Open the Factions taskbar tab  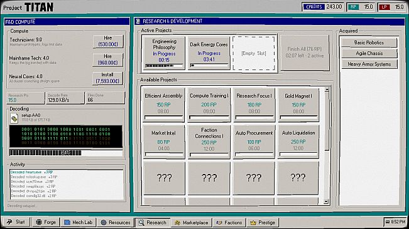pyautogui.click(x=229, y=222)
